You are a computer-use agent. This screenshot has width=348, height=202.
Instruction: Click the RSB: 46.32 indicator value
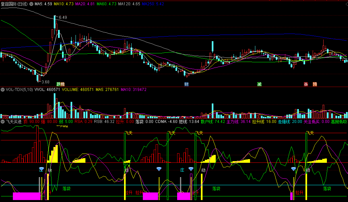[104, 122]
